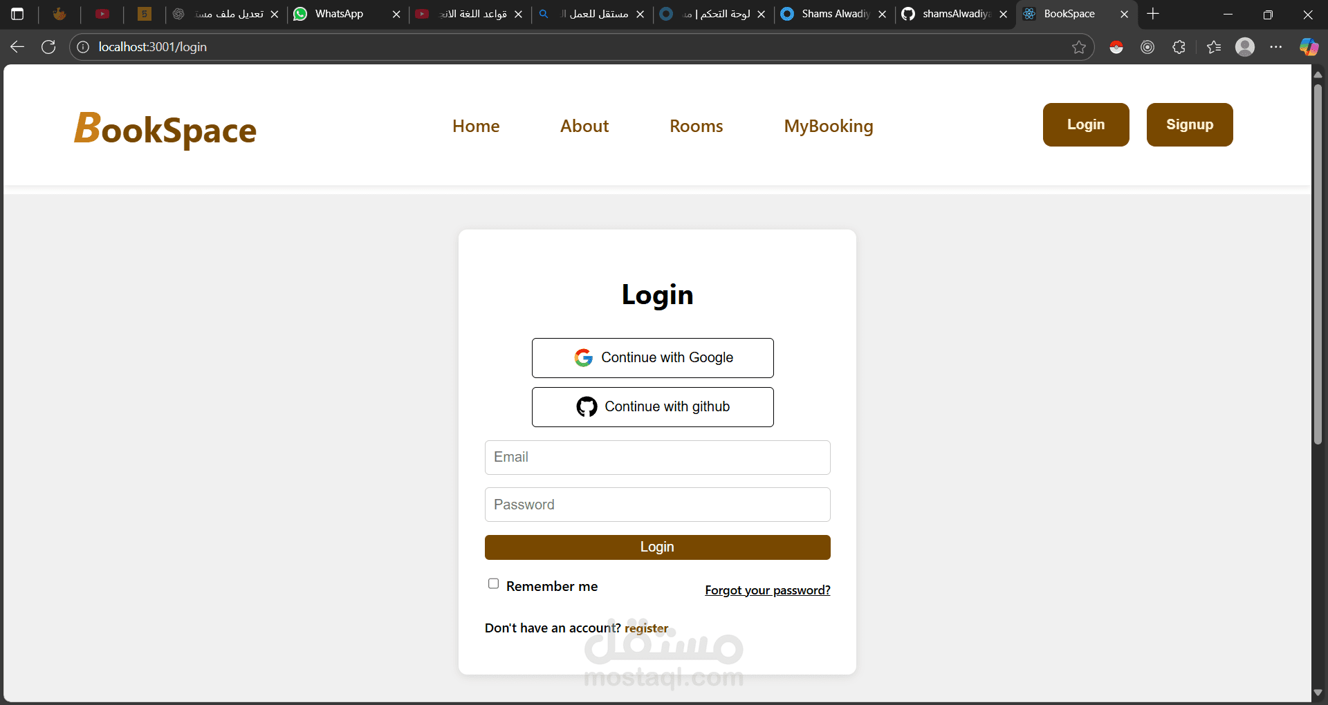Open the Pokeball extension icon

point(1116,47)
